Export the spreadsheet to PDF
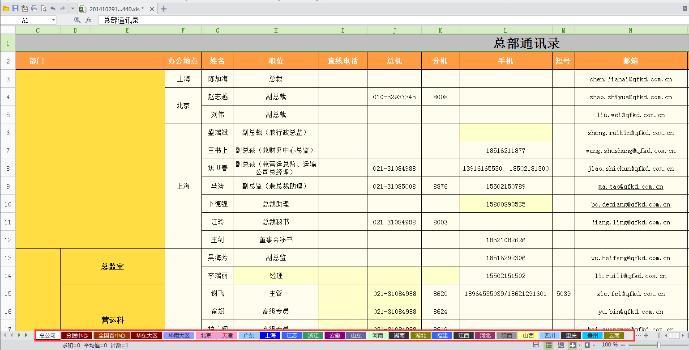 (x=25, y=8)
